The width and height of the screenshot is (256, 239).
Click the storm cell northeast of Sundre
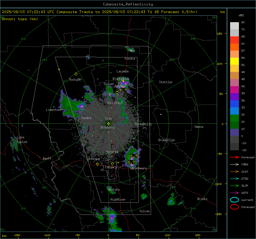[x=81, y=107]
